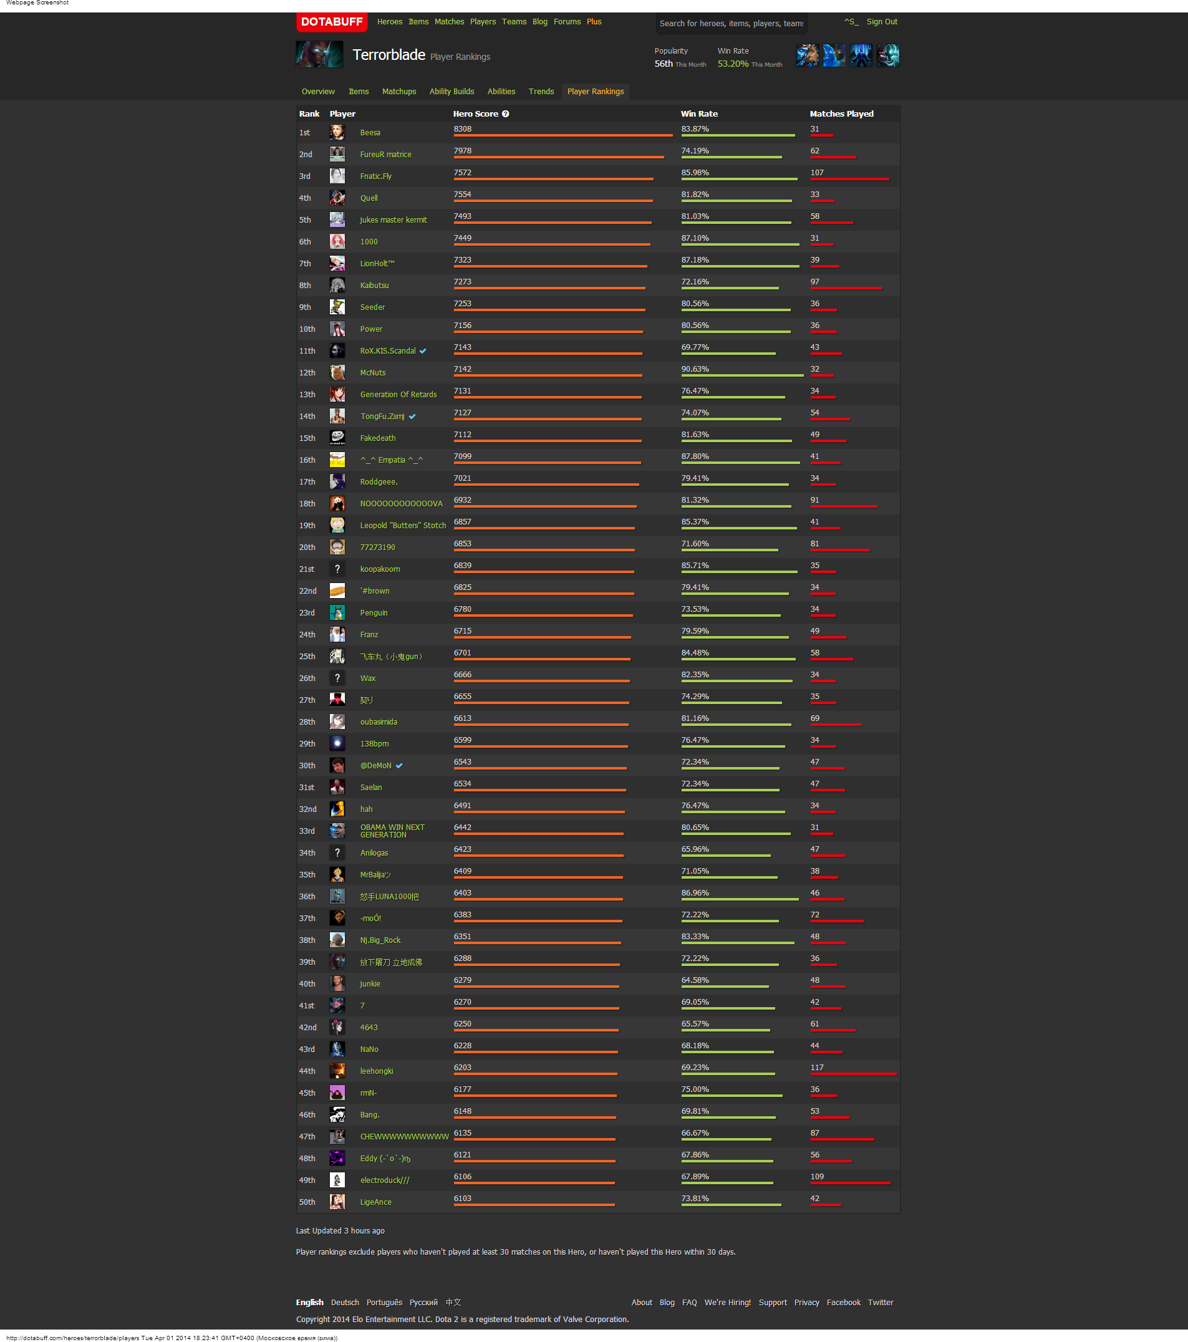
Task: Open the Terrorblade hero portrait
Action: pyautogui.click(x=319, y=54)
